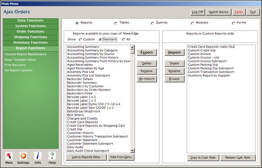Choose the Custom show option

[x=81, y=40]
